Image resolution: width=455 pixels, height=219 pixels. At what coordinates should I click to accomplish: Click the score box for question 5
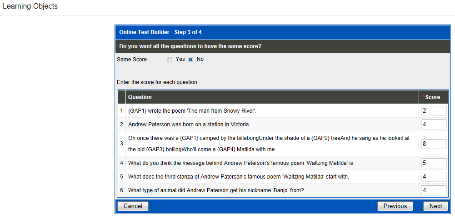(434, 177)
